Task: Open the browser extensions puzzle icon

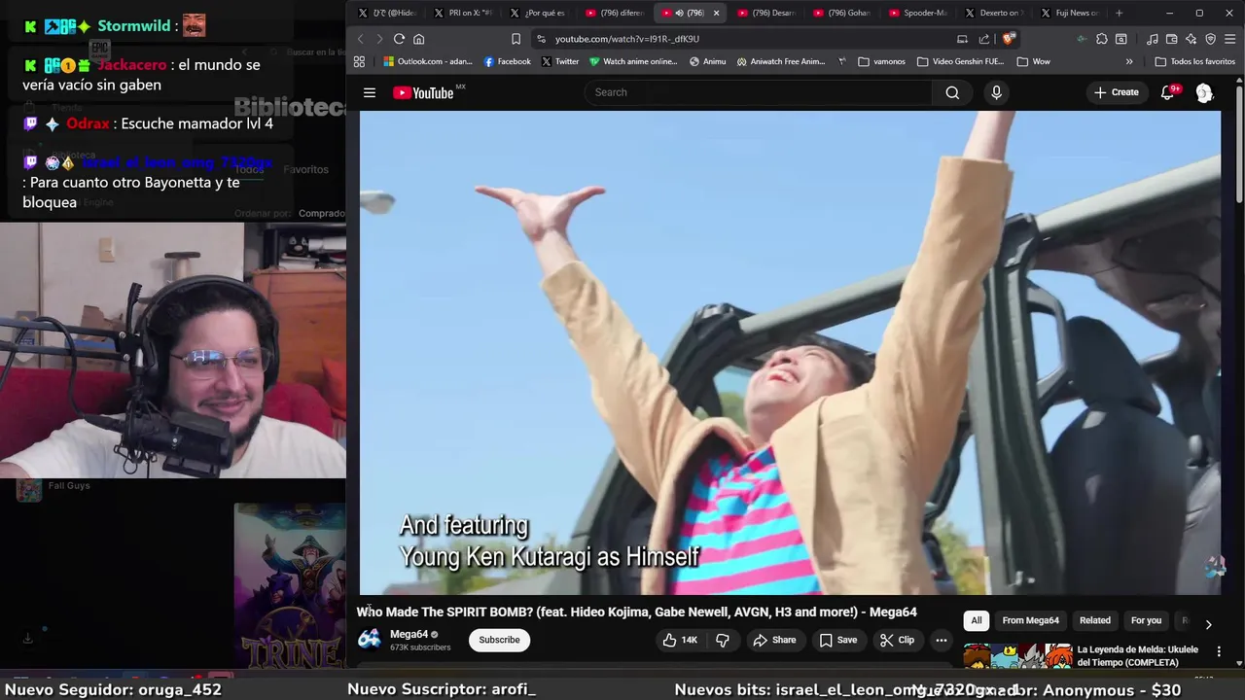Action: [x=1101, y=39]
